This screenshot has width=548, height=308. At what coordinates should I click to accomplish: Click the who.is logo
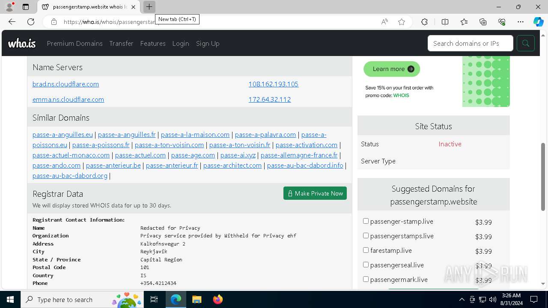[22, 43]
